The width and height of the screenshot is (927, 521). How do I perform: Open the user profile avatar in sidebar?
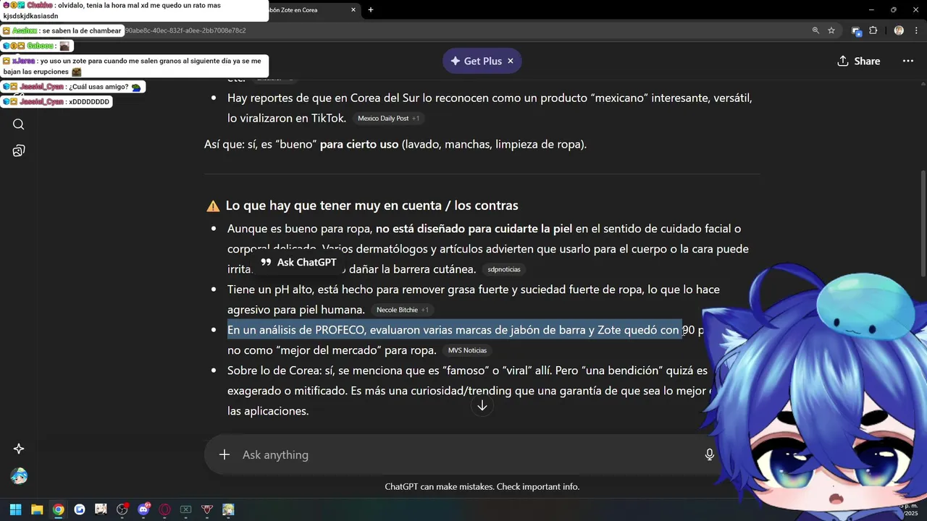coord(19,476)
